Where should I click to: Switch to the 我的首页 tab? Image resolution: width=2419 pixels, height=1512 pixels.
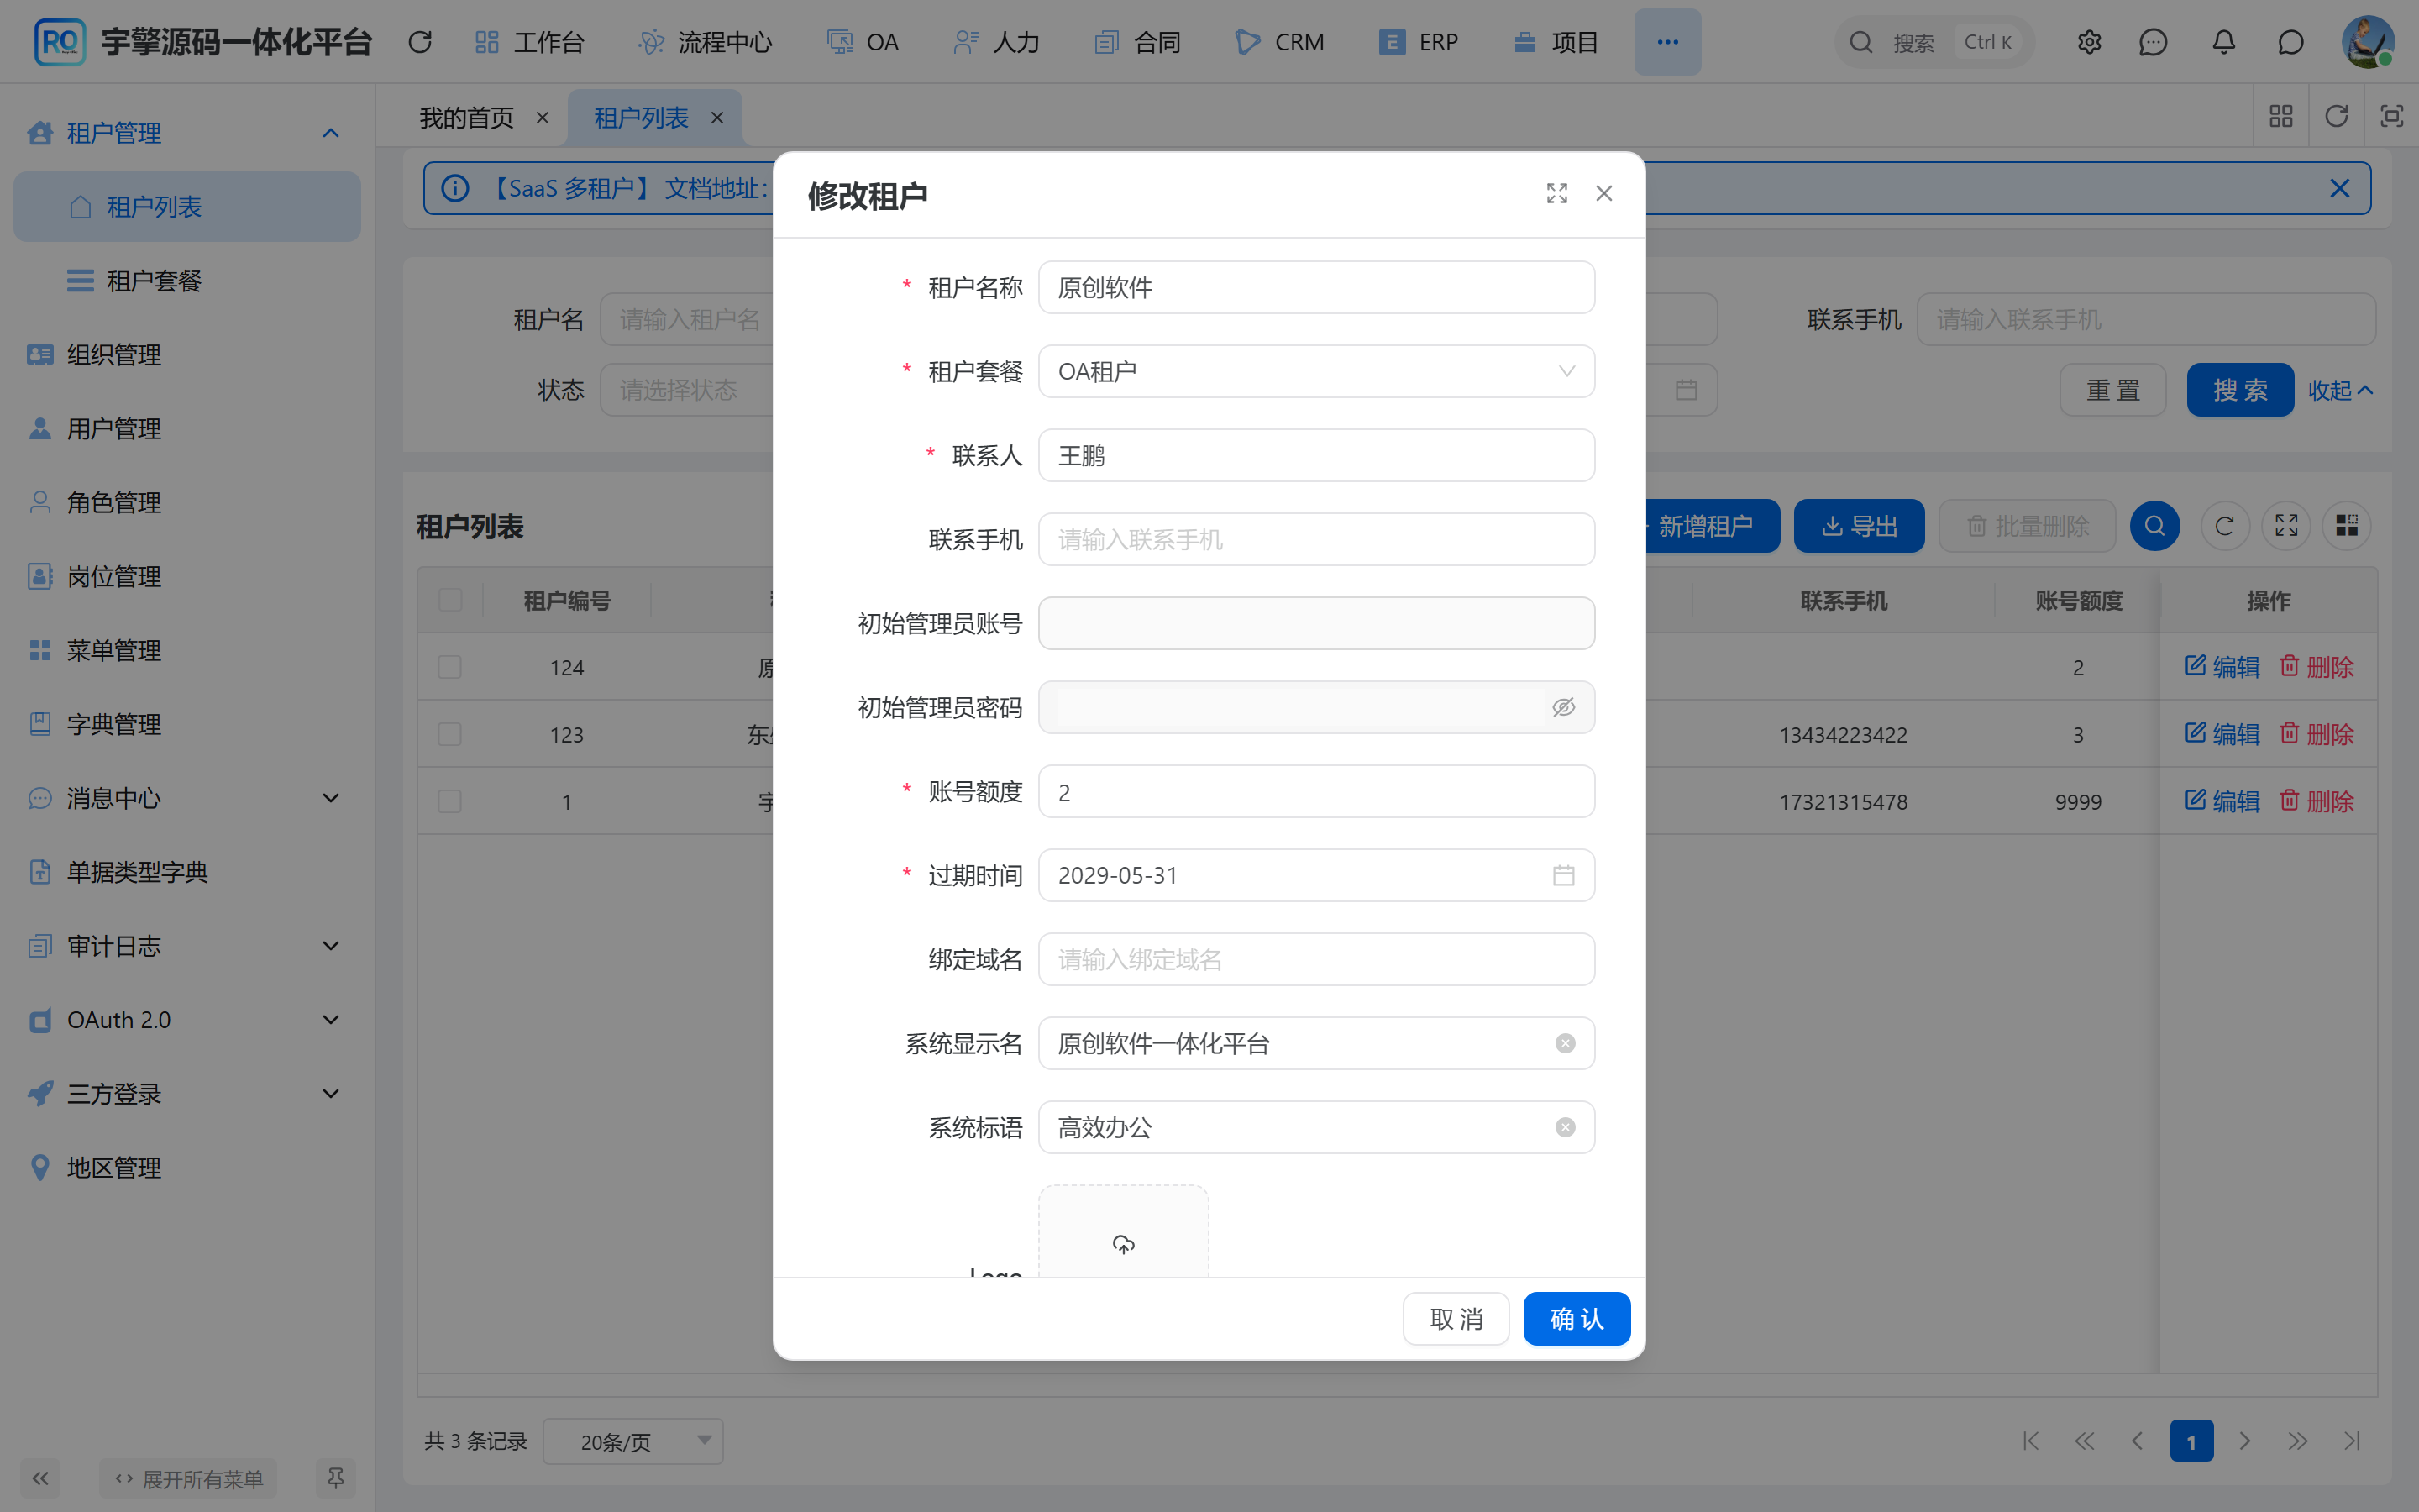tap(466, 118)
